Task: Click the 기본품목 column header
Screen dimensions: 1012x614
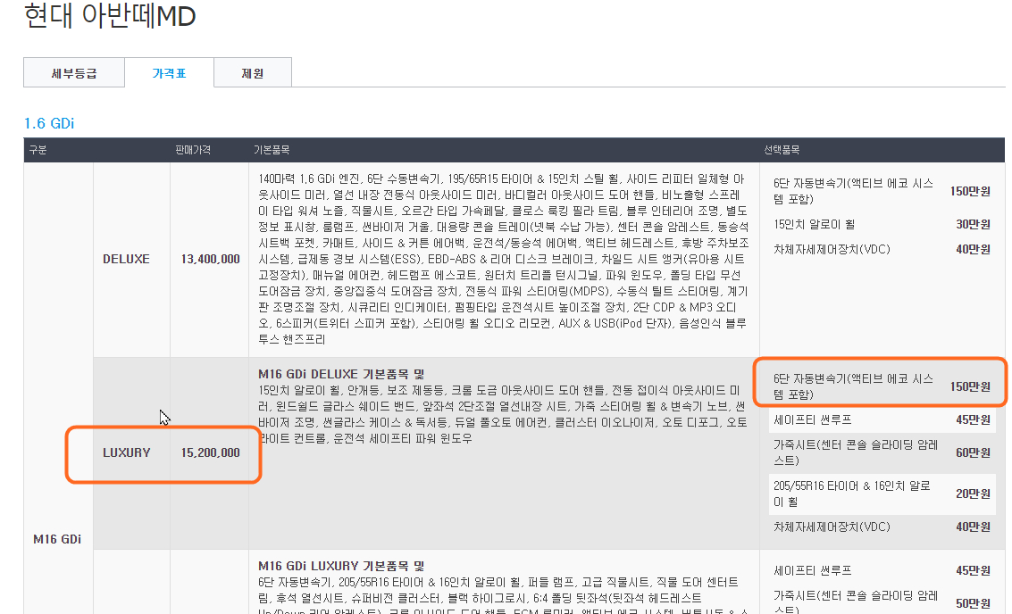Action: [x=271, y=150]
